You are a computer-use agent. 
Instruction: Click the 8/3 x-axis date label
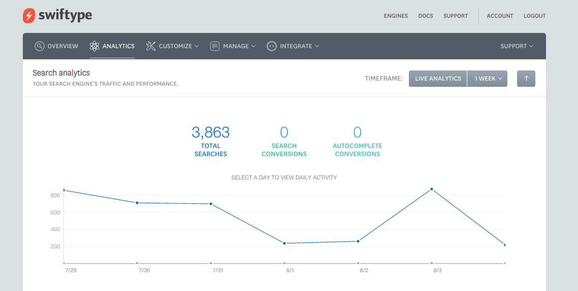pos(437,270)
